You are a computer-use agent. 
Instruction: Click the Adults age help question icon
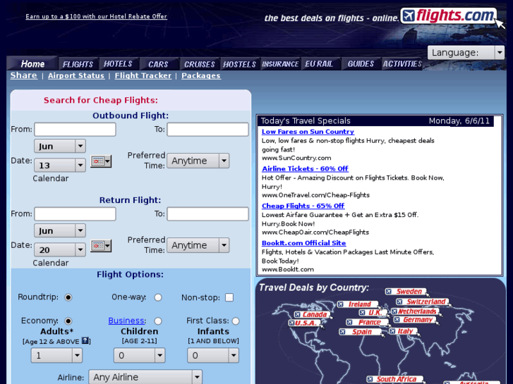click(85, 341)
